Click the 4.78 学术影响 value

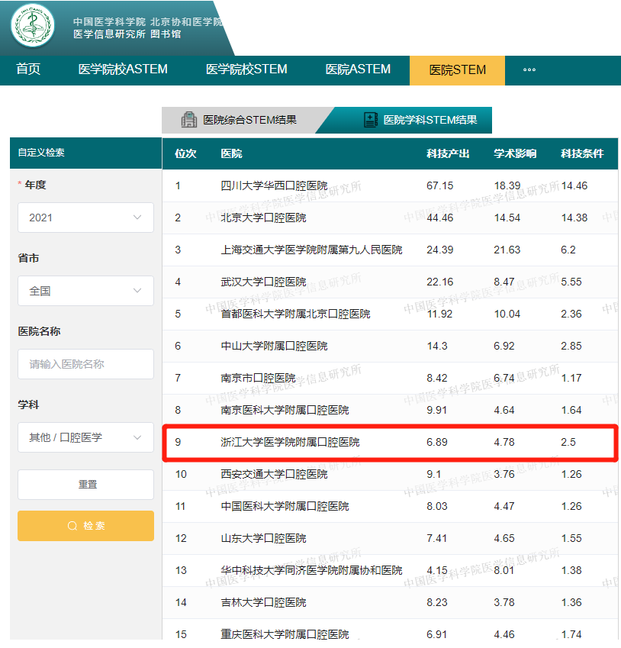[x=504, y=442]
